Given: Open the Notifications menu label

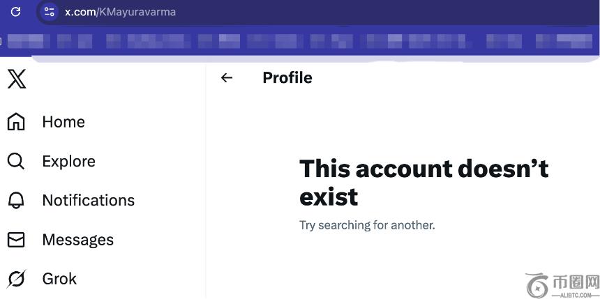Looking at the screenshot, I should pyautogui.click(x=88, y=201).
